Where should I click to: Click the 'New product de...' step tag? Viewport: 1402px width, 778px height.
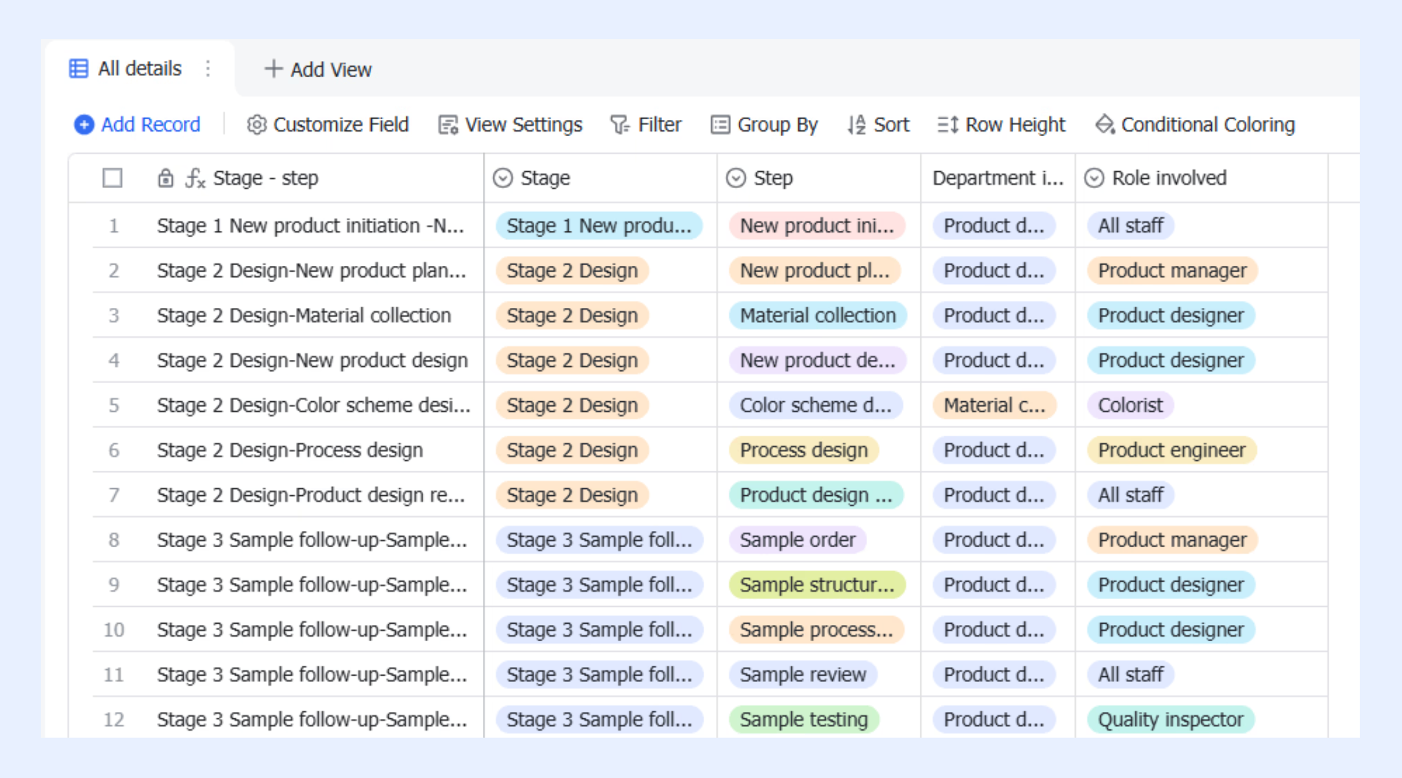pos(818,360)
